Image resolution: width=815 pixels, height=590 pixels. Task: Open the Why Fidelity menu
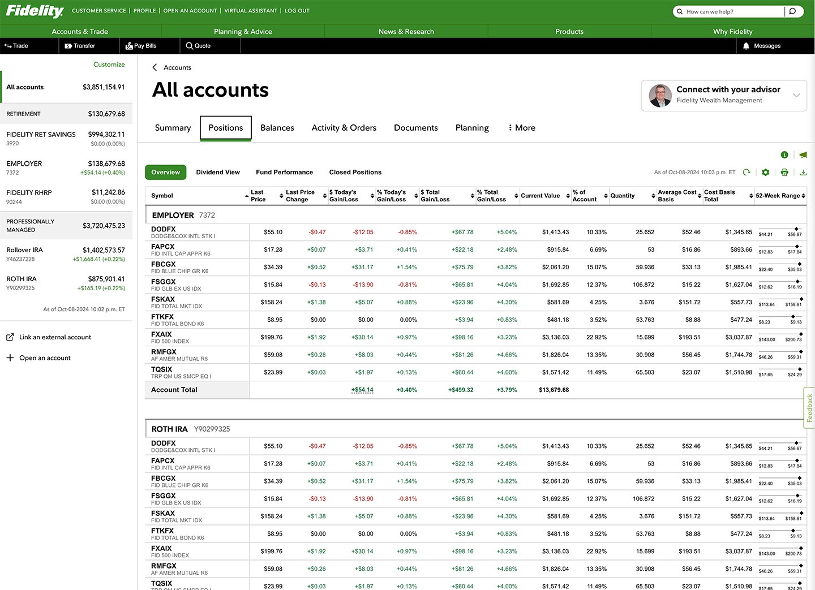point(733,32)
